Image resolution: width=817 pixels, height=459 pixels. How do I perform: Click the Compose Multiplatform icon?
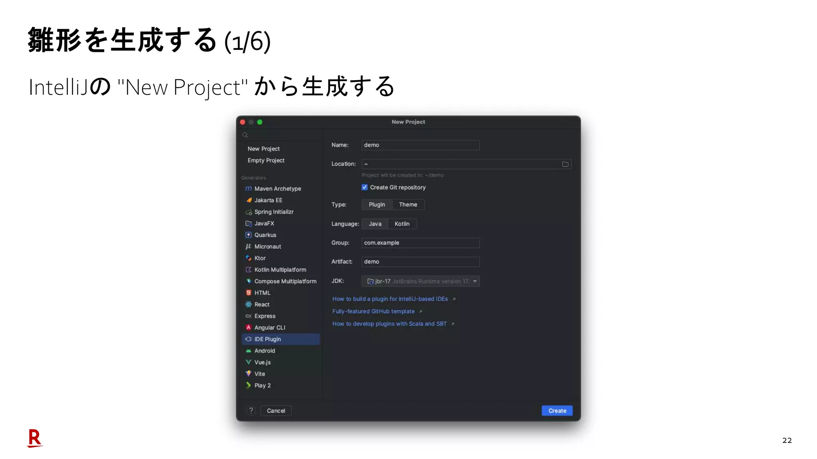[x=249, y=281]
